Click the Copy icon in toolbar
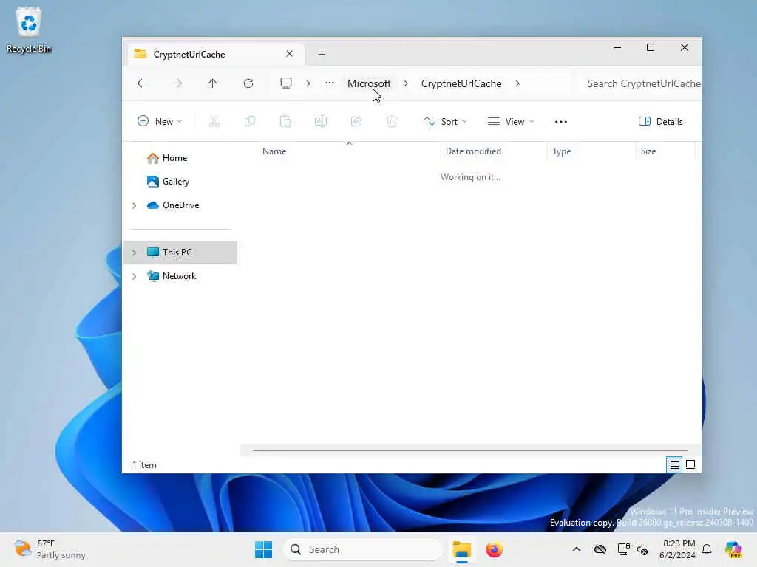 click(x=250, y=122)
